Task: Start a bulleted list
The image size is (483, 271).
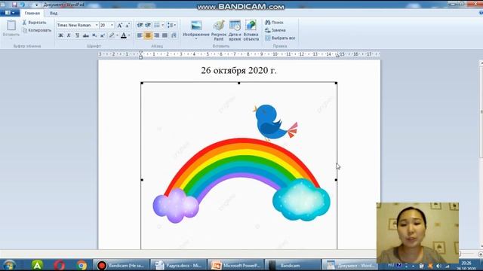Action: pyautogui.click(x=157, y=25)
